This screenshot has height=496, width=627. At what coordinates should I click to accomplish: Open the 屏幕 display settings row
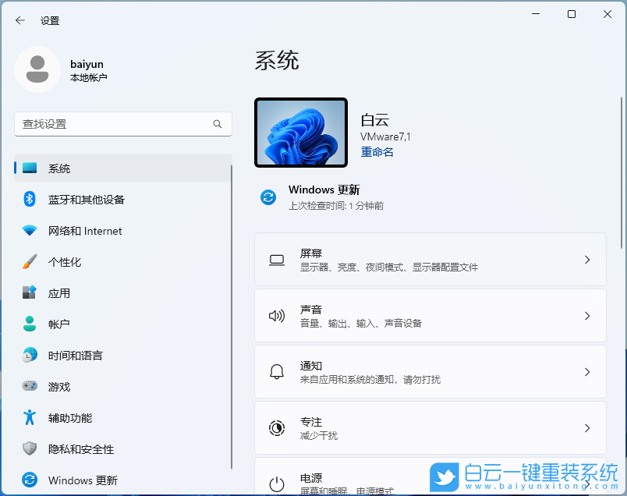coord(430,259)
